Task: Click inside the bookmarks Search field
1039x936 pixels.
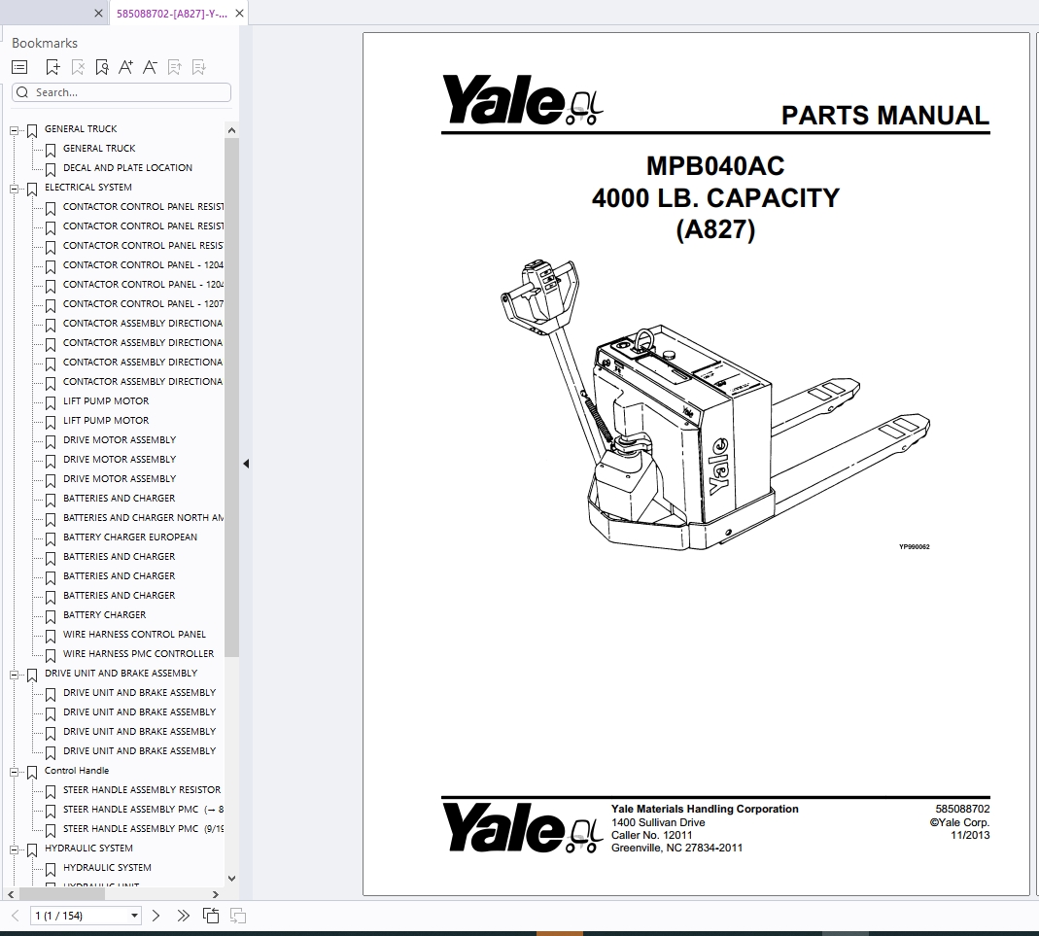Action: click(121, 92)
